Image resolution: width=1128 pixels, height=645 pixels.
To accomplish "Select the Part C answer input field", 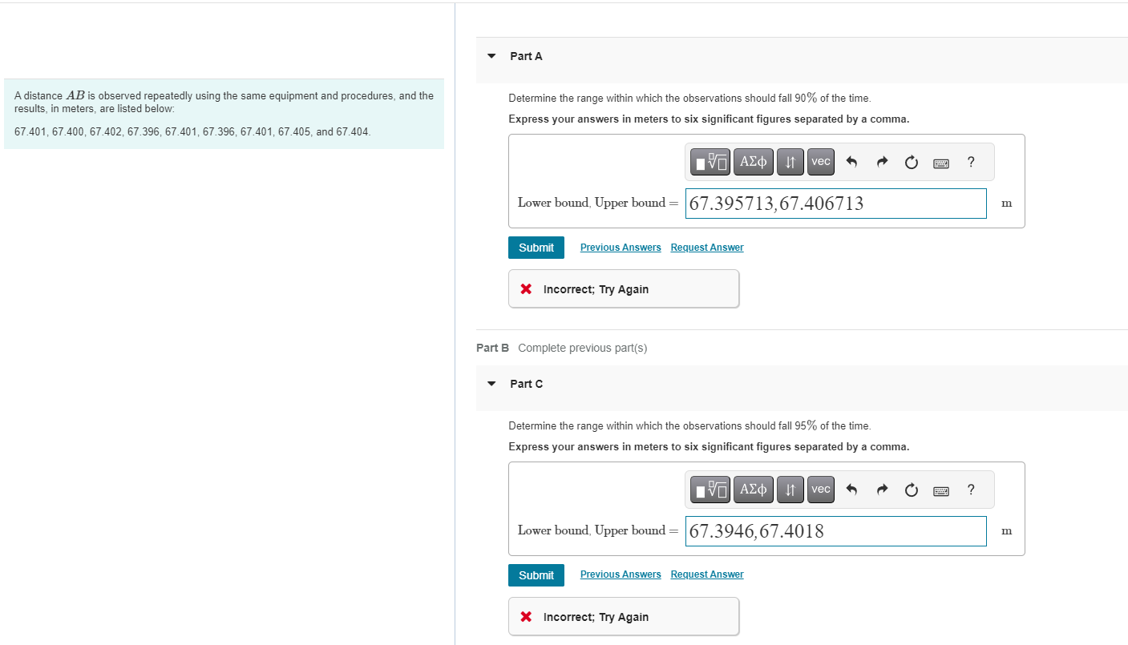I will (835, 530).
